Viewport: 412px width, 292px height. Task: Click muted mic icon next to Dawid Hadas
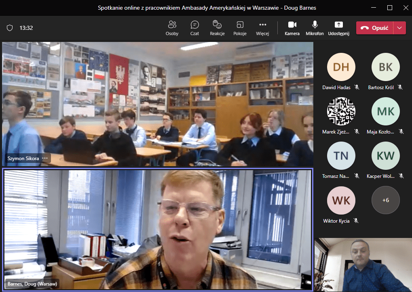pos(357,87)
